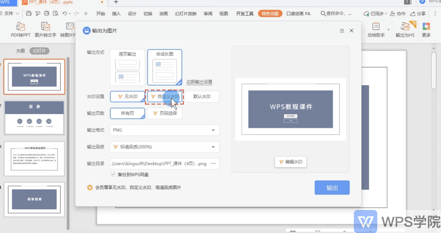Open the 设计 ribbon tab
The image size is (441, 233).
pyautogui.click(x=132, y=13)
